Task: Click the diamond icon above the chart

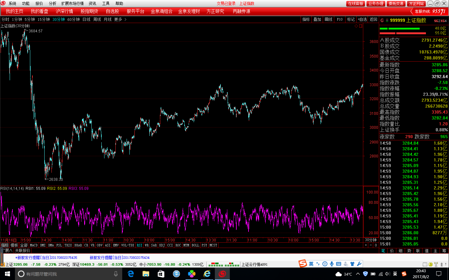Action: pyautogui.click(x=356, y=26)
